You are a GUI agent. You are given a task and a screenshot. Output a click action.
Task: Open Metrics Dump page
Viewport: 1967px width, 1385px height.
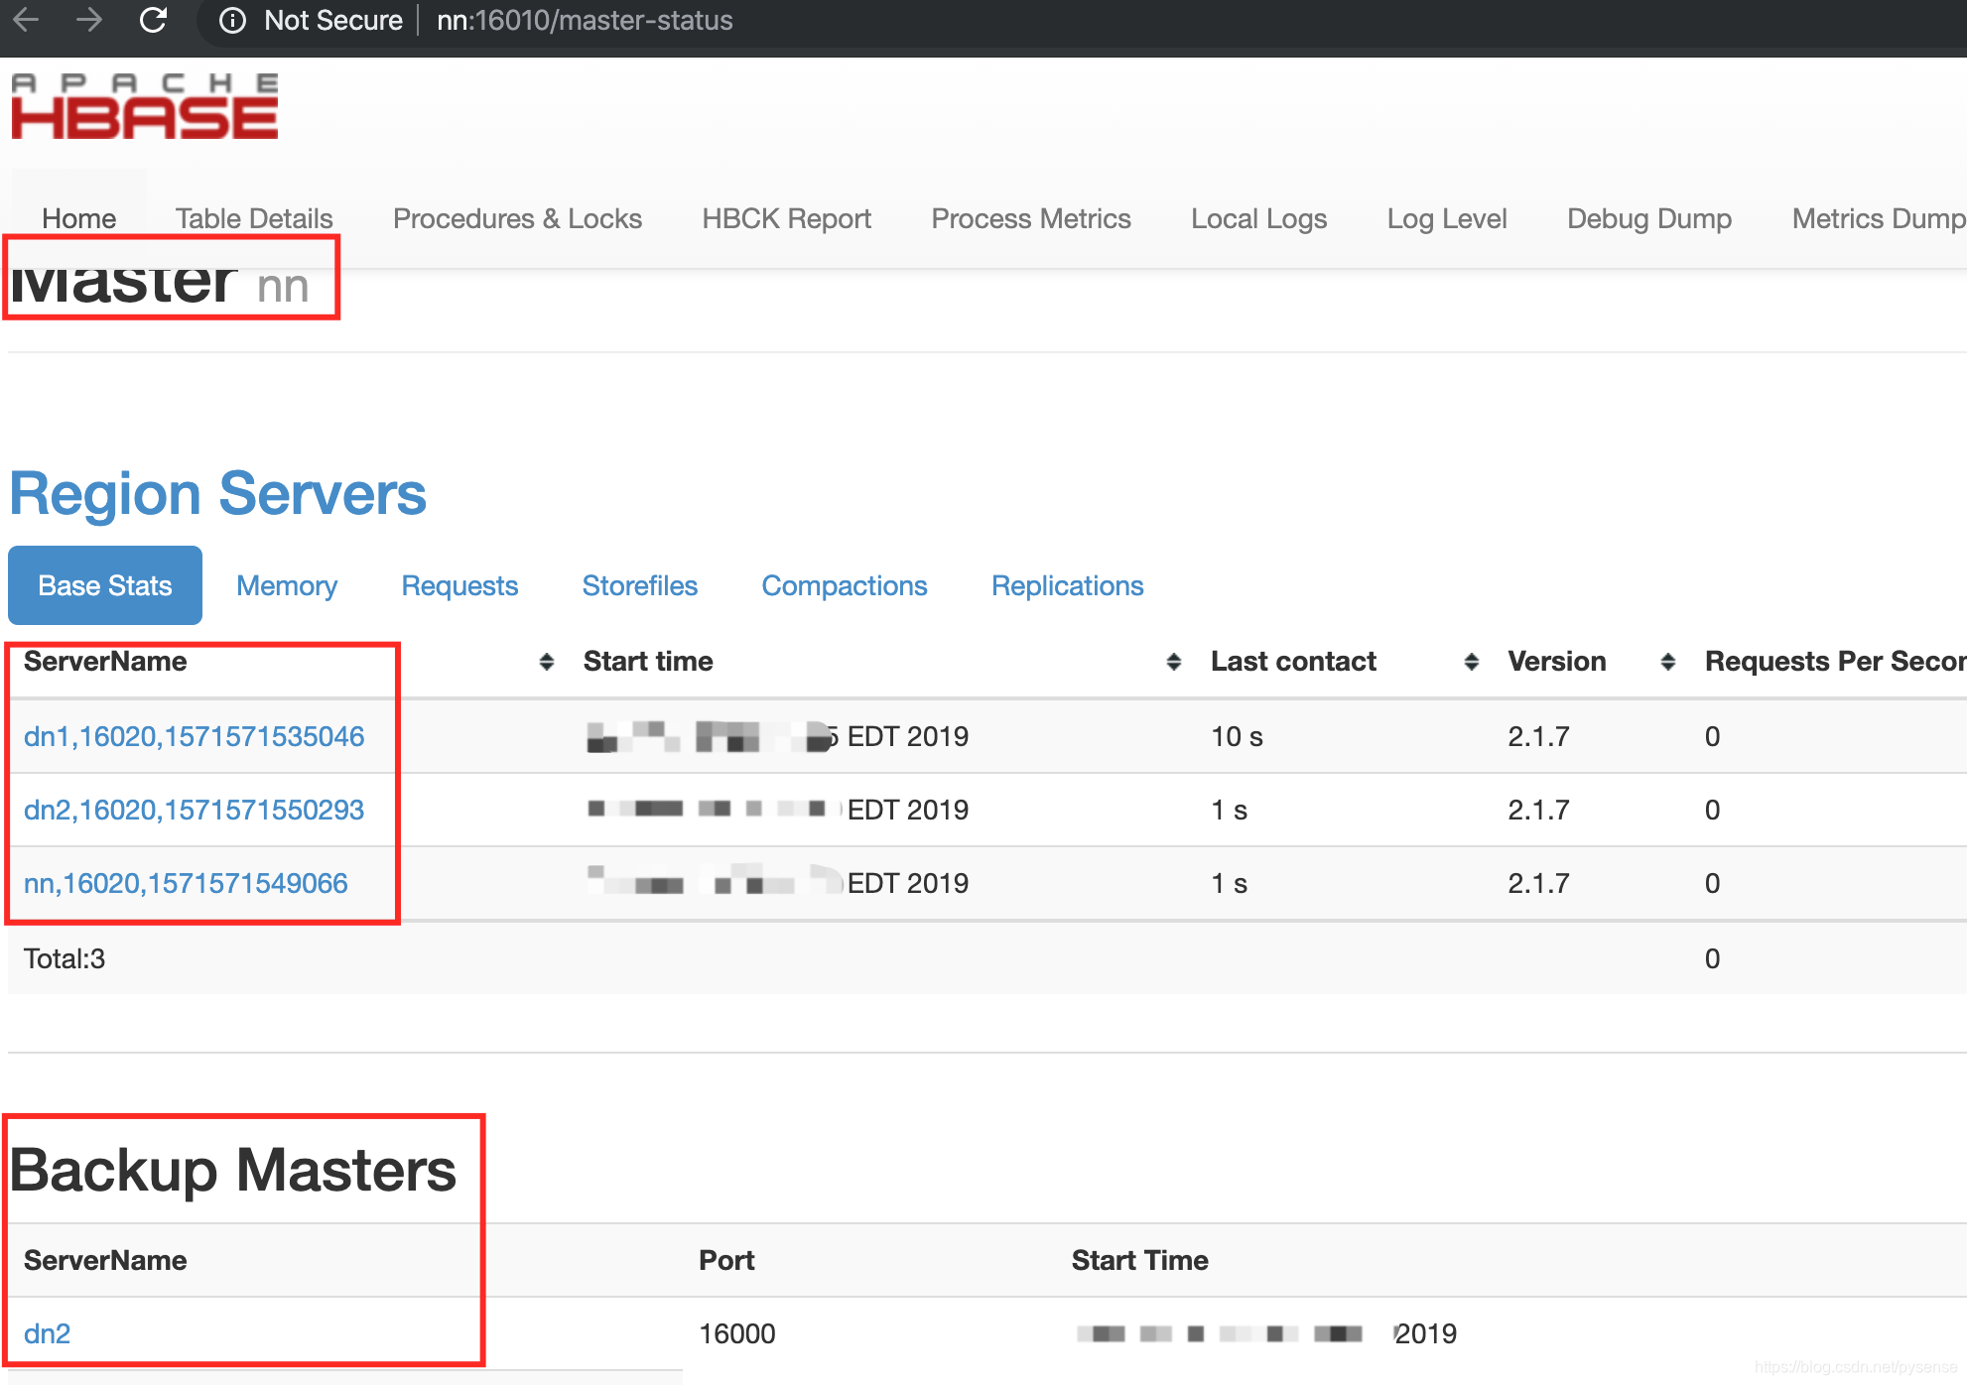tap(1878, 218)
